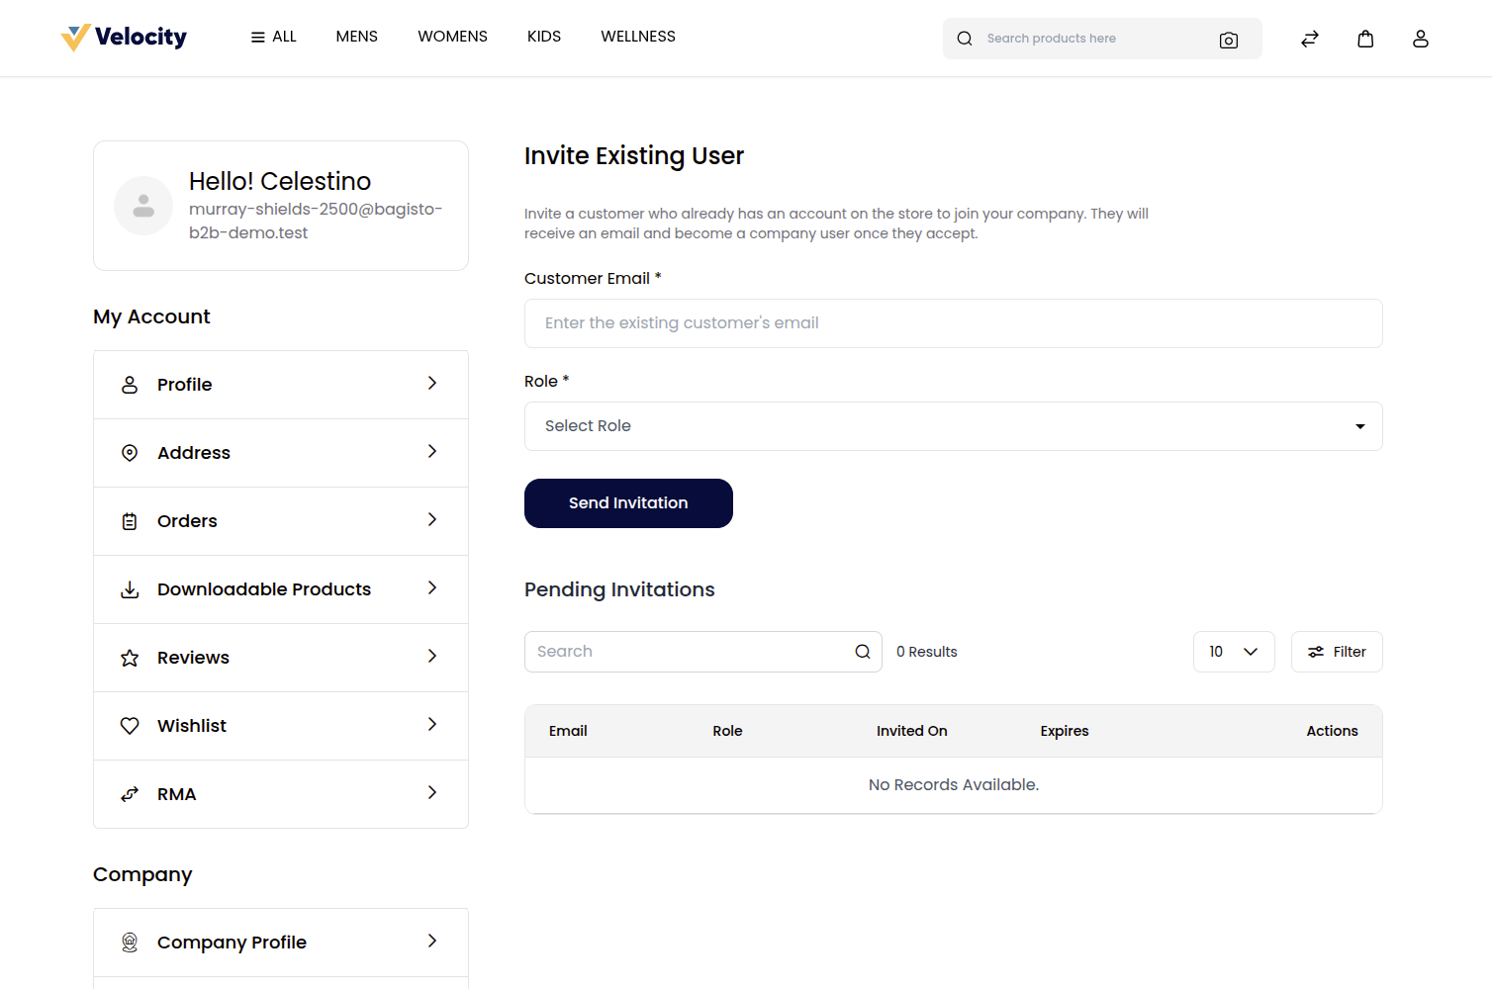
Task: Expand the Profile row chevron
Action: click(x=432, y=384)
